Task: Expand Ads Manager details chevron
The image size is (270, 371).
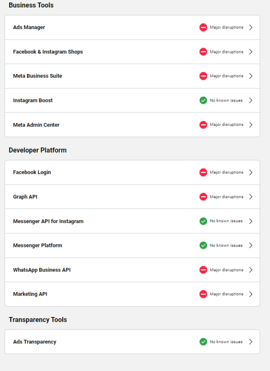Action: pos(251,28)
